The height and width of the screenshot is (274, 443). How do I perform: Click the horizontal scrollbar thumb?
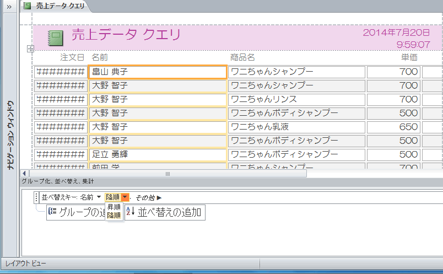pos(168,174)
